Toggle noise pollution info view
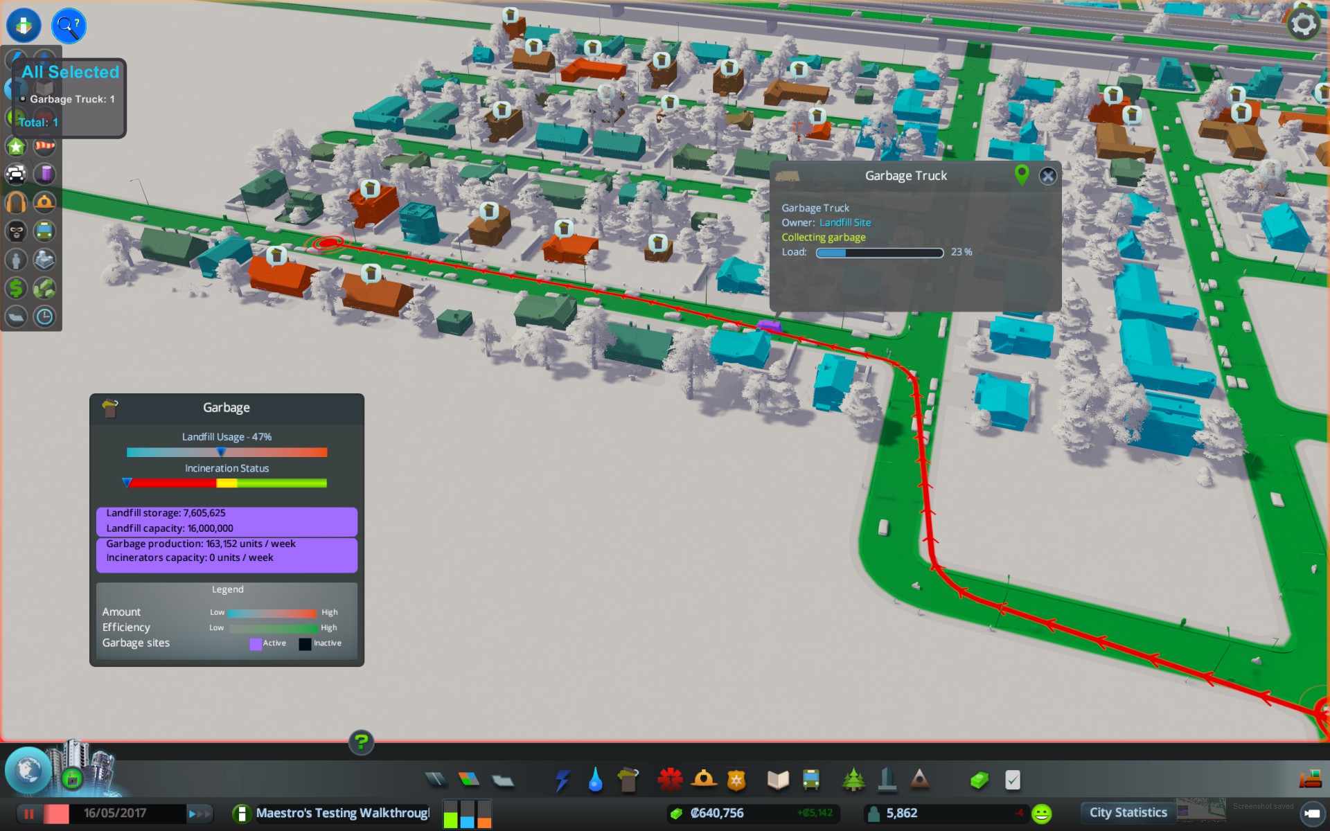 click(16, 202)
